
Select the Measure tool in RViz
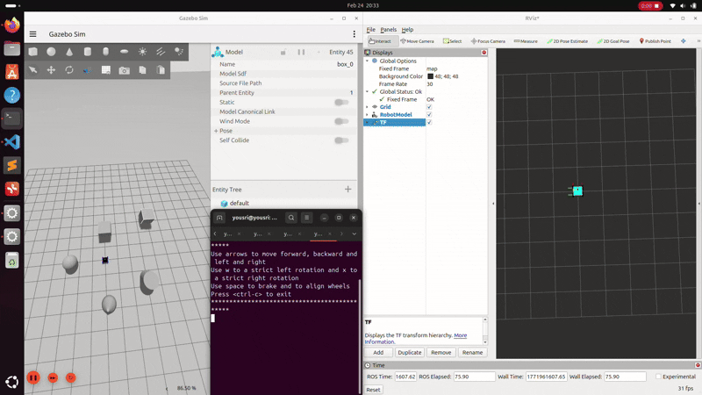[x=526, y=41]
